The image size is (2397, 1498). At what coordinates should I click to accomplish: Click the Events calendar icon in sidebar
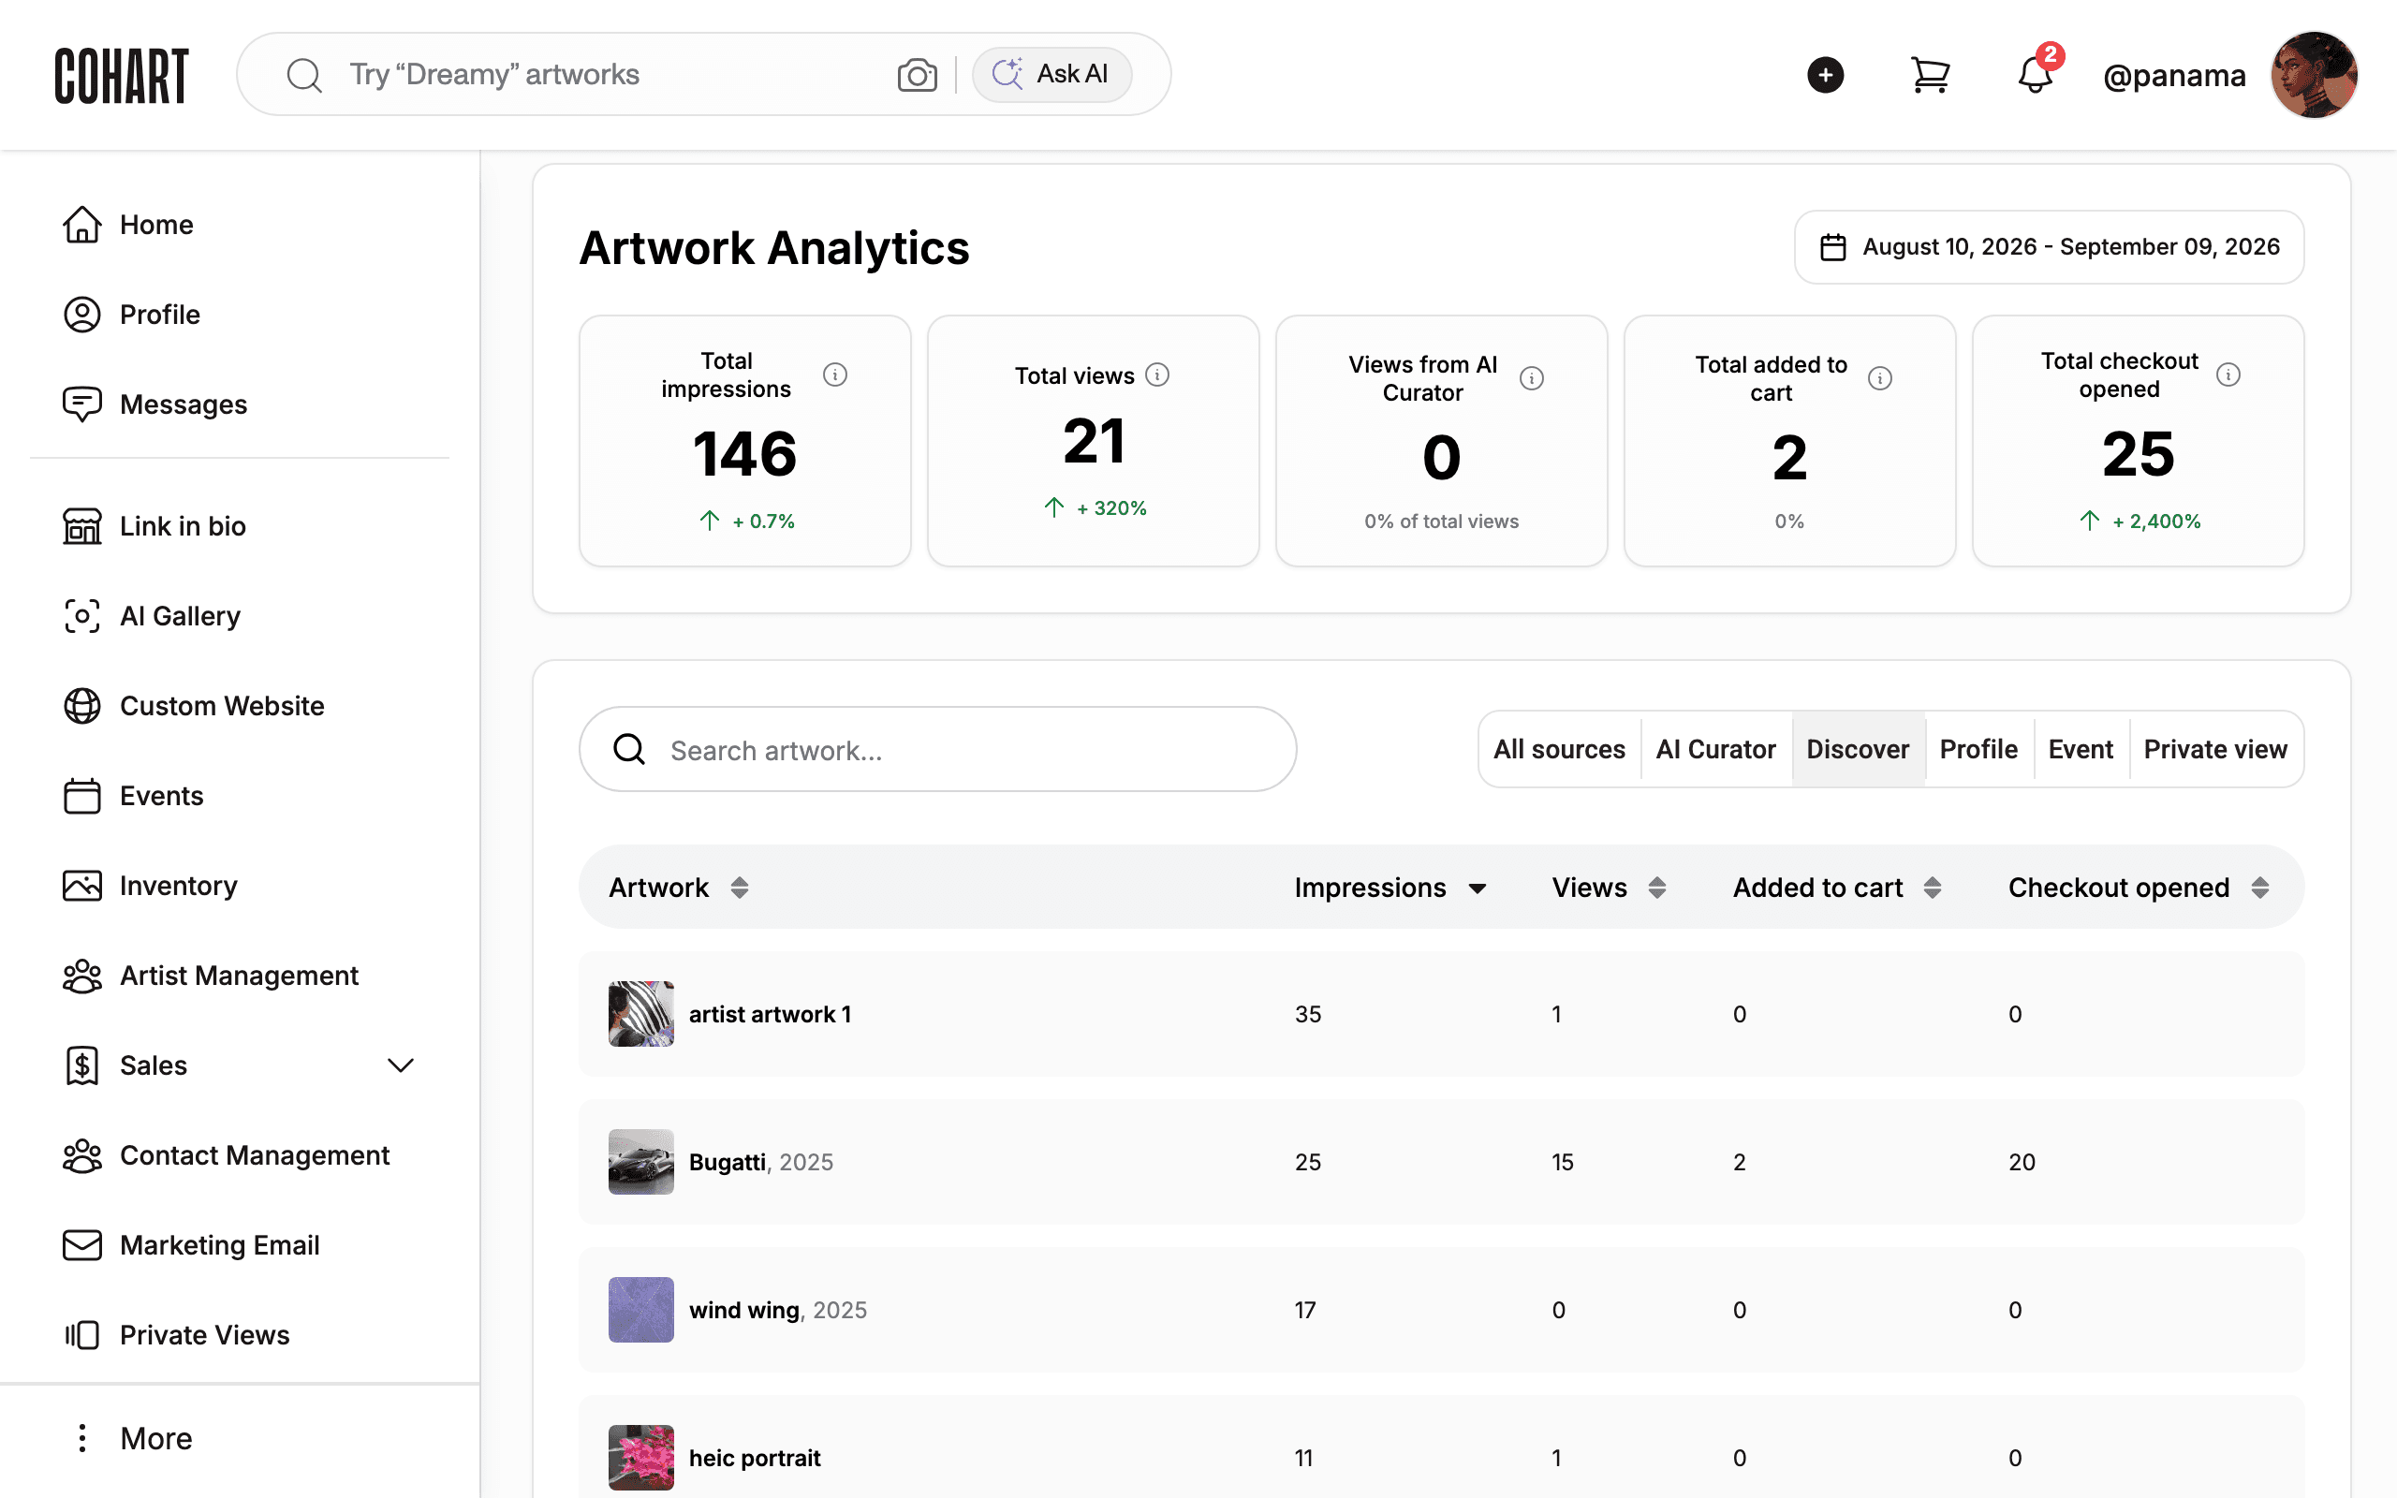[82, 796]
